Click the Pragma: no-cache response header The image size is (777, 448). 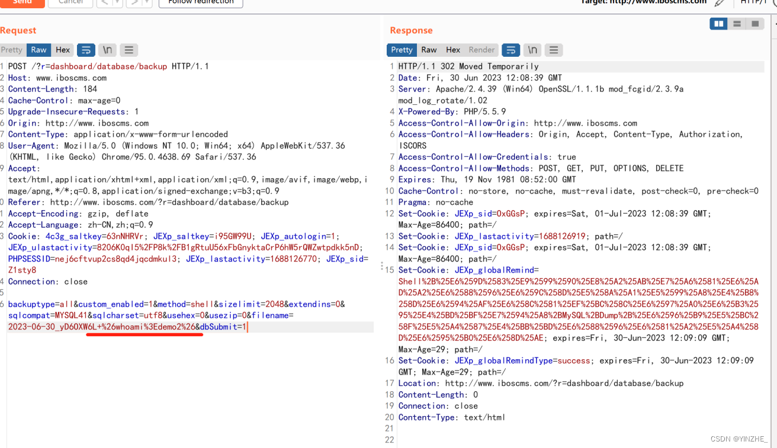436,202
